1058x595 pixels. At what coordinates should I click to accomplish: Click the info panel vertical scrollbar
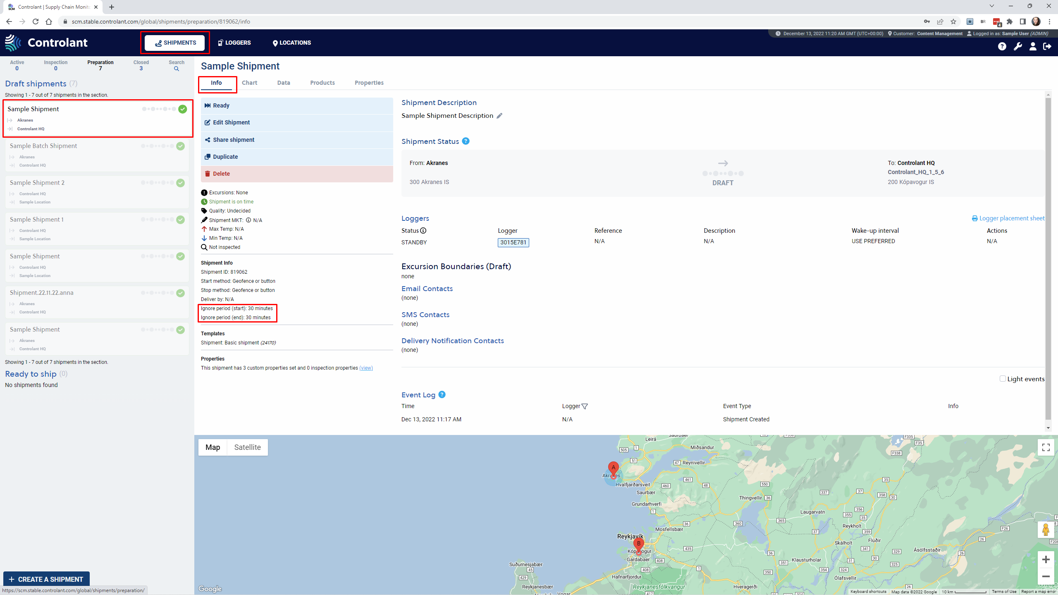pyautogui.click(x=1048, y=259)
